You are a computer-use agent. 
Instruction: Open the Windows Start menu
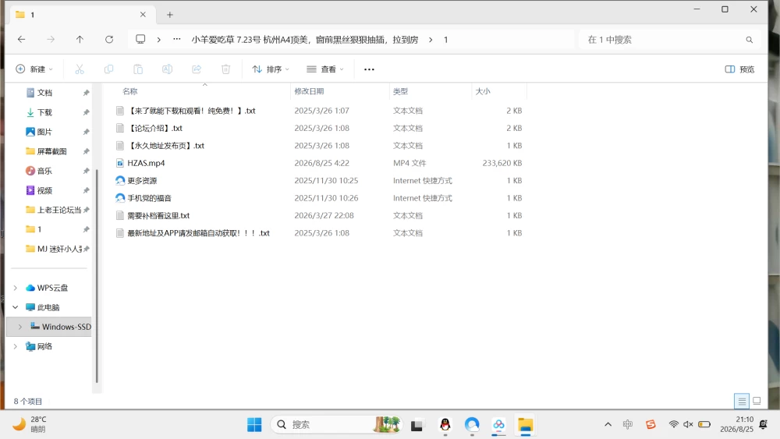[x=254, y=425]
